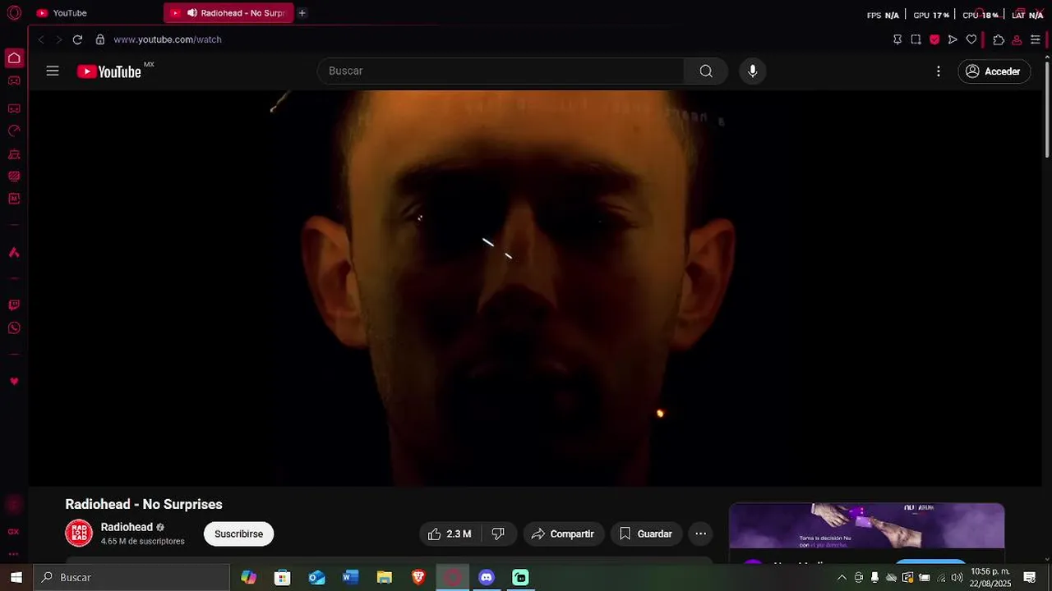Click the Windows taskbar Buscar search box
The height and width of the screenshot is (591, 1052).
131,577
